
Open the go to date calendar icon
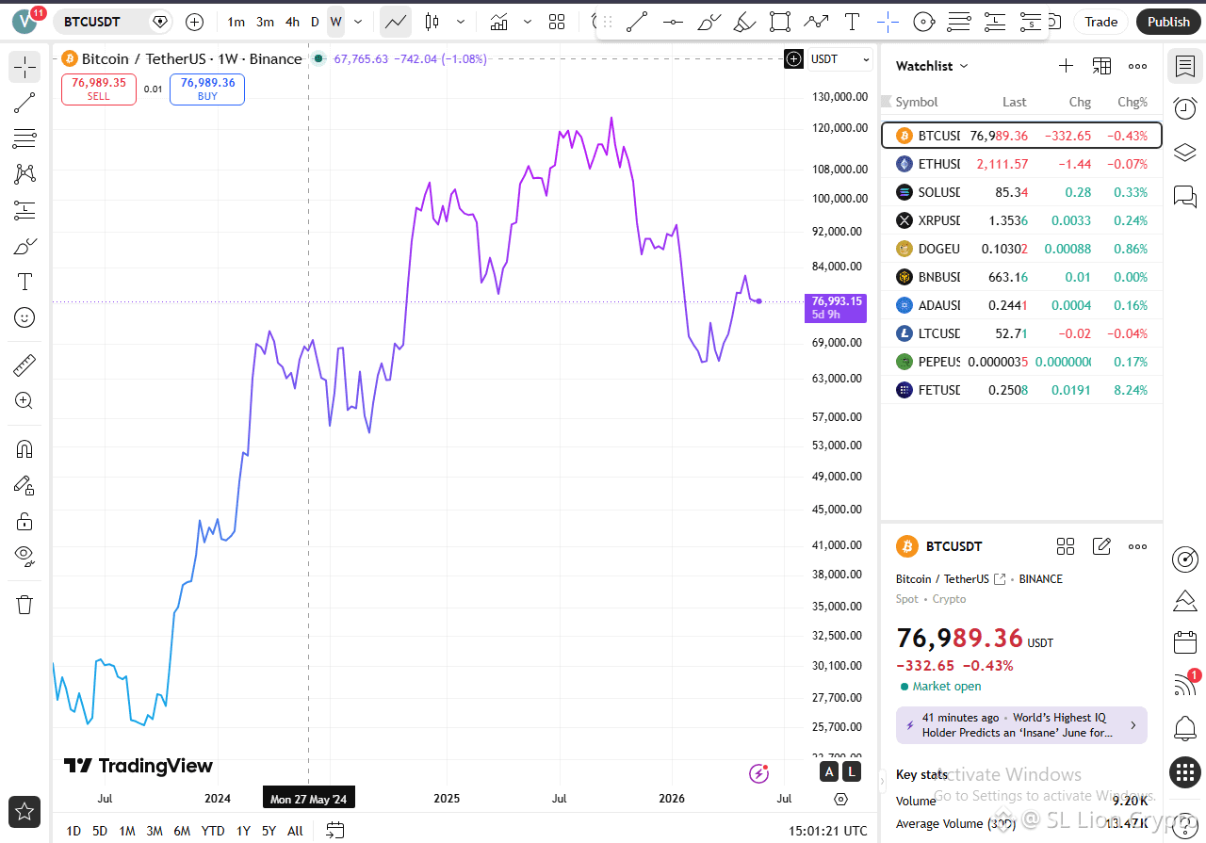(x=334, y=830)
